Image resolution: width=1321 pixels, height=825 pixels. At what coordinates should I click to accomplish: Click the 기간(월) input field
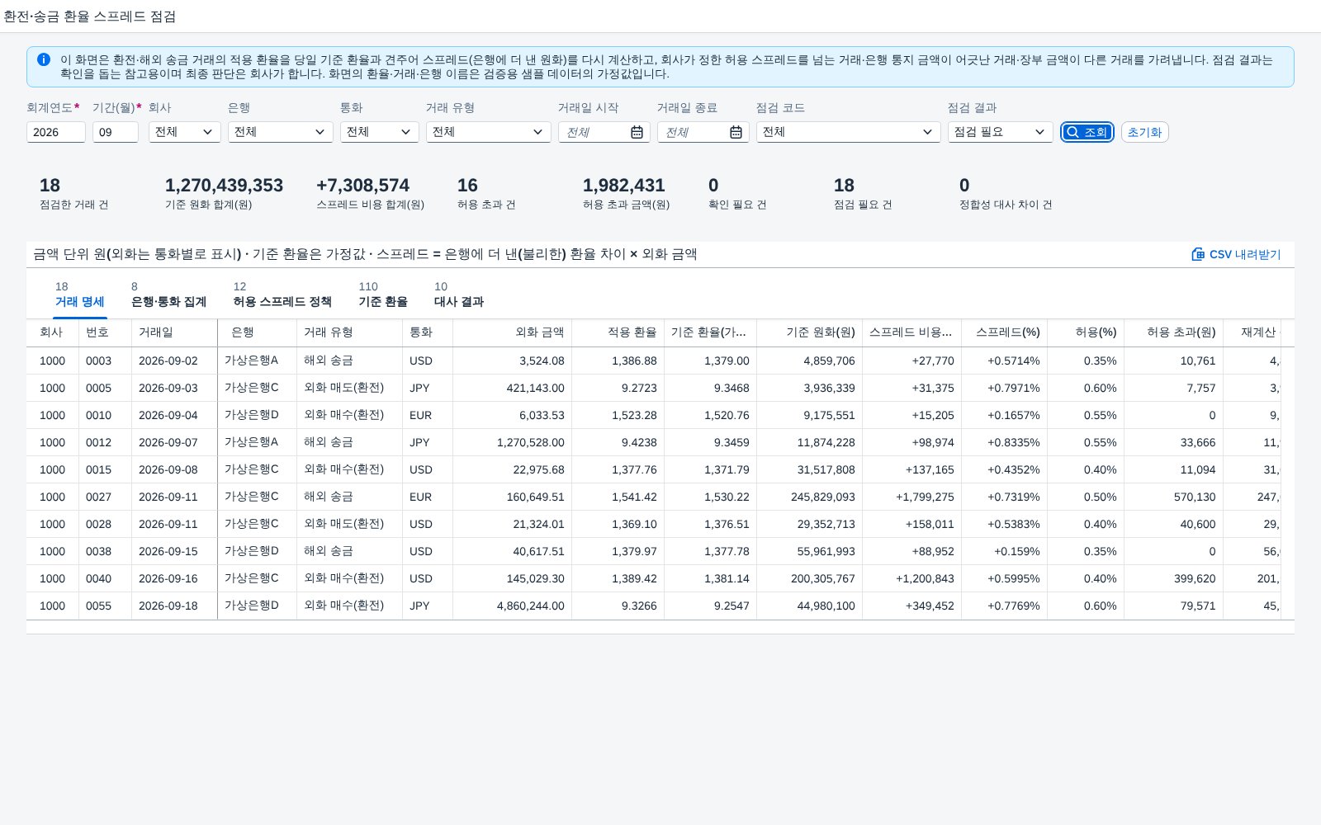116,132
